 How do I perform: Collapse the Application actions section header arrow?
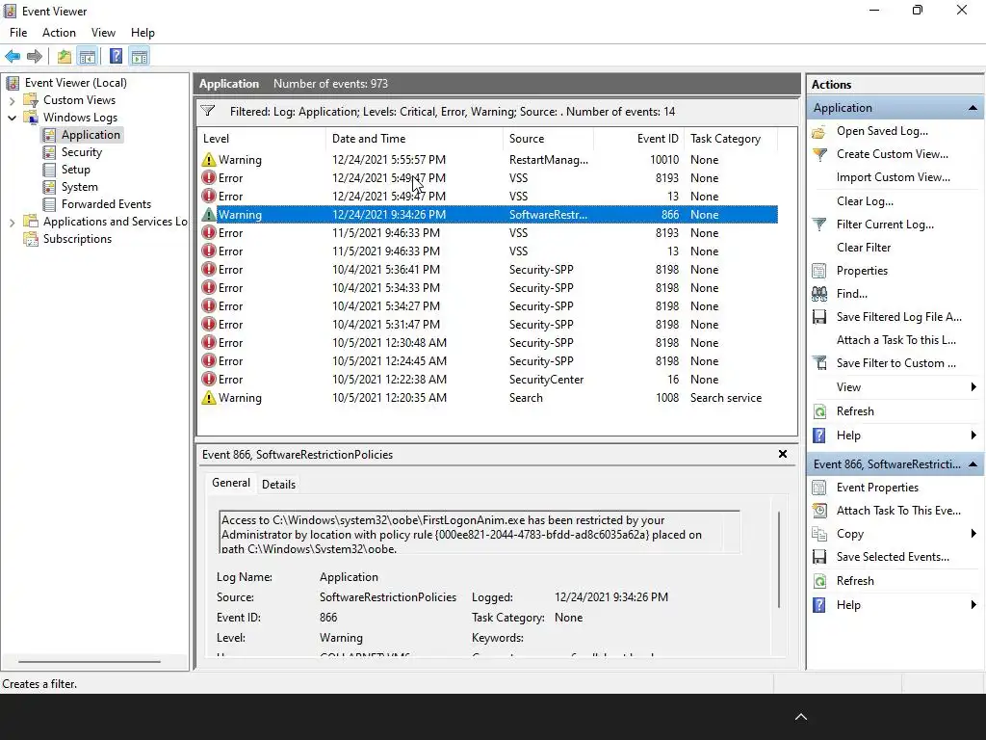(973, 108)
